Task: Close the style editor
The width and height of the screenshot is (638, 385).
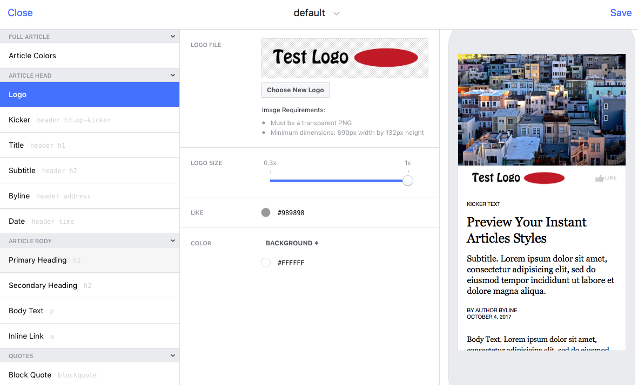Action: [20, 13]
